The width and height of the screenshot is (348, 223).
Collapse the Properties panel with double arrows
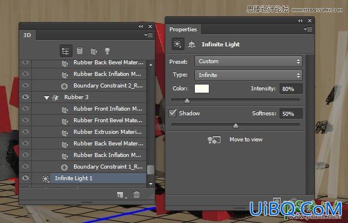300,21
